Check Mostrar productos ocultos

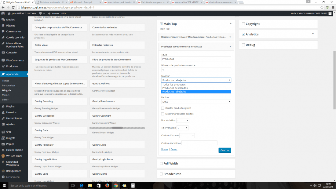click(163, 114)
